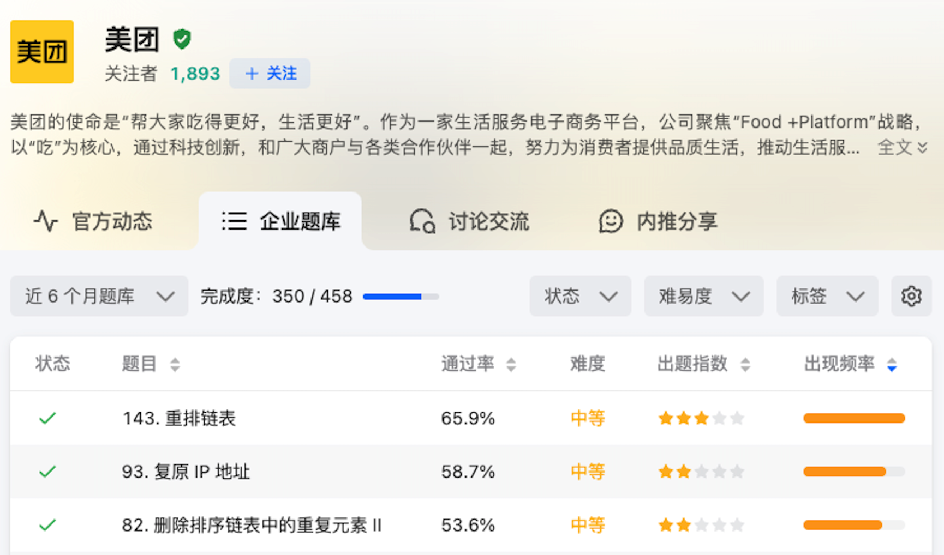Click star rating of problem 82 row
Screen dimensions: 944x555
click(x=701, y=525)
